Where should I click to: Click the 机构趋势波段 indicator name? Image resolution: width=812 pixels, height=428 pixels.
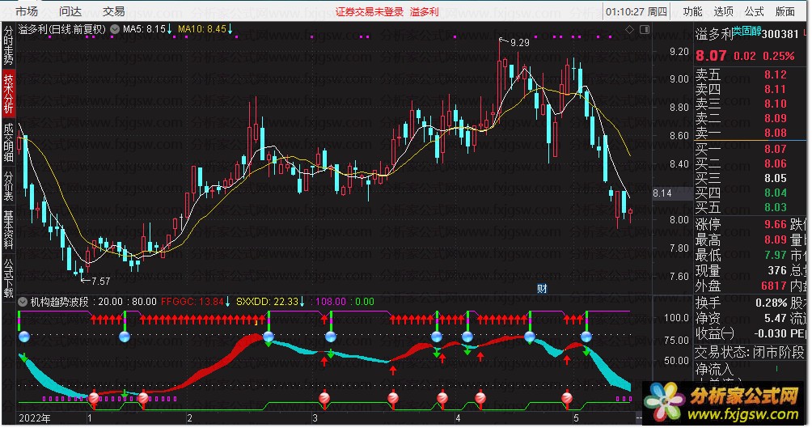pyautogui.click(x=60, y=302)
